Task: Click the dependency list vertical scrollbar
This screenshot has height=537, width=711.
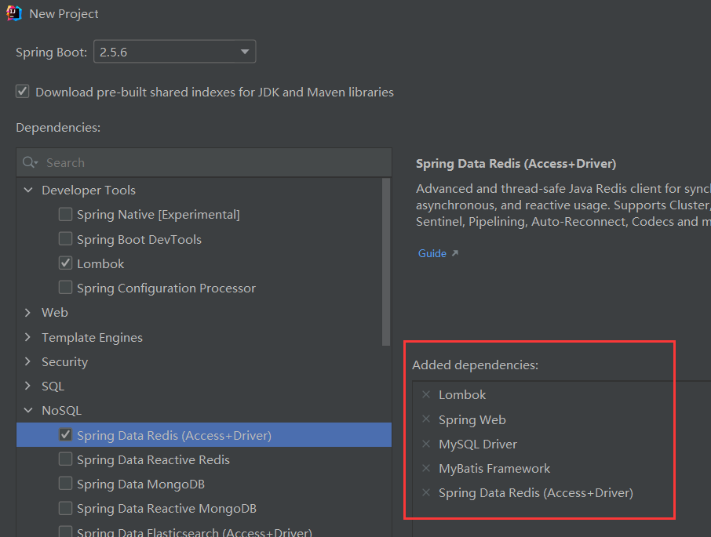Action: [x=386, y=262]
